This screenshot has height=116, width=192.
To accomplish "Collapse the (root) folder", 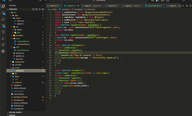I will coord(12,18).
